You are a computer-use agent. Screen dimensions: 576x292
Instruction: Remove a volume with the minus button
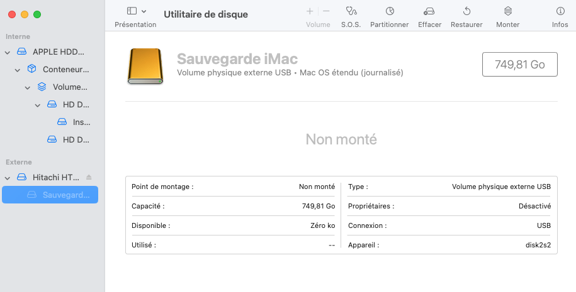326,11
